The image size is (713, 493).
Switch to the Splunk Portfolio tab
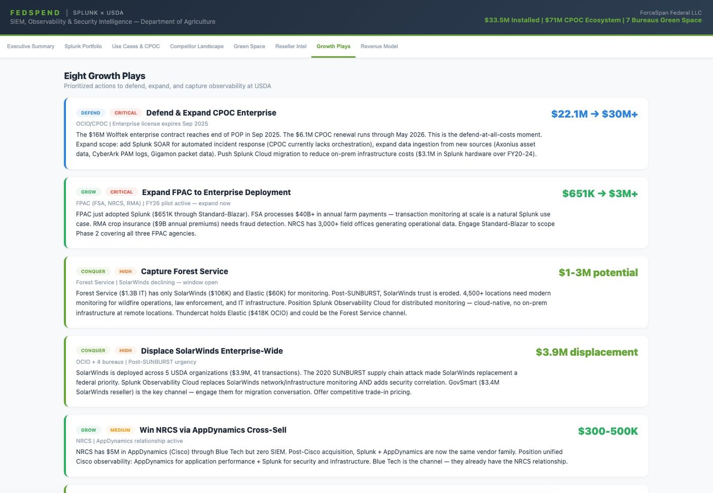(83, 46)
